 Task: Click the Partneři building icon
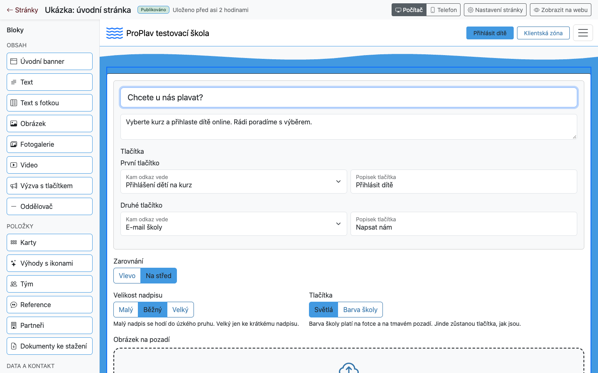(x=14, y=325)
